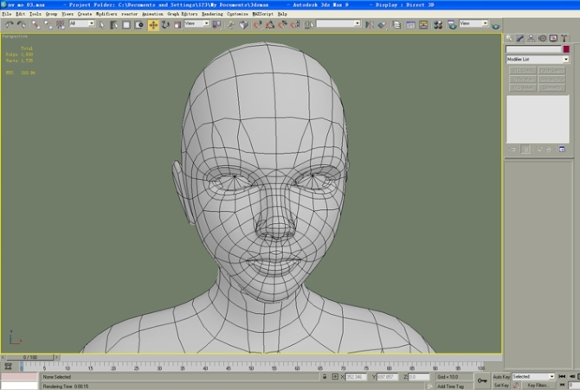
Task: Click the time slider at 0 / 100
Action: click(30, 357)
